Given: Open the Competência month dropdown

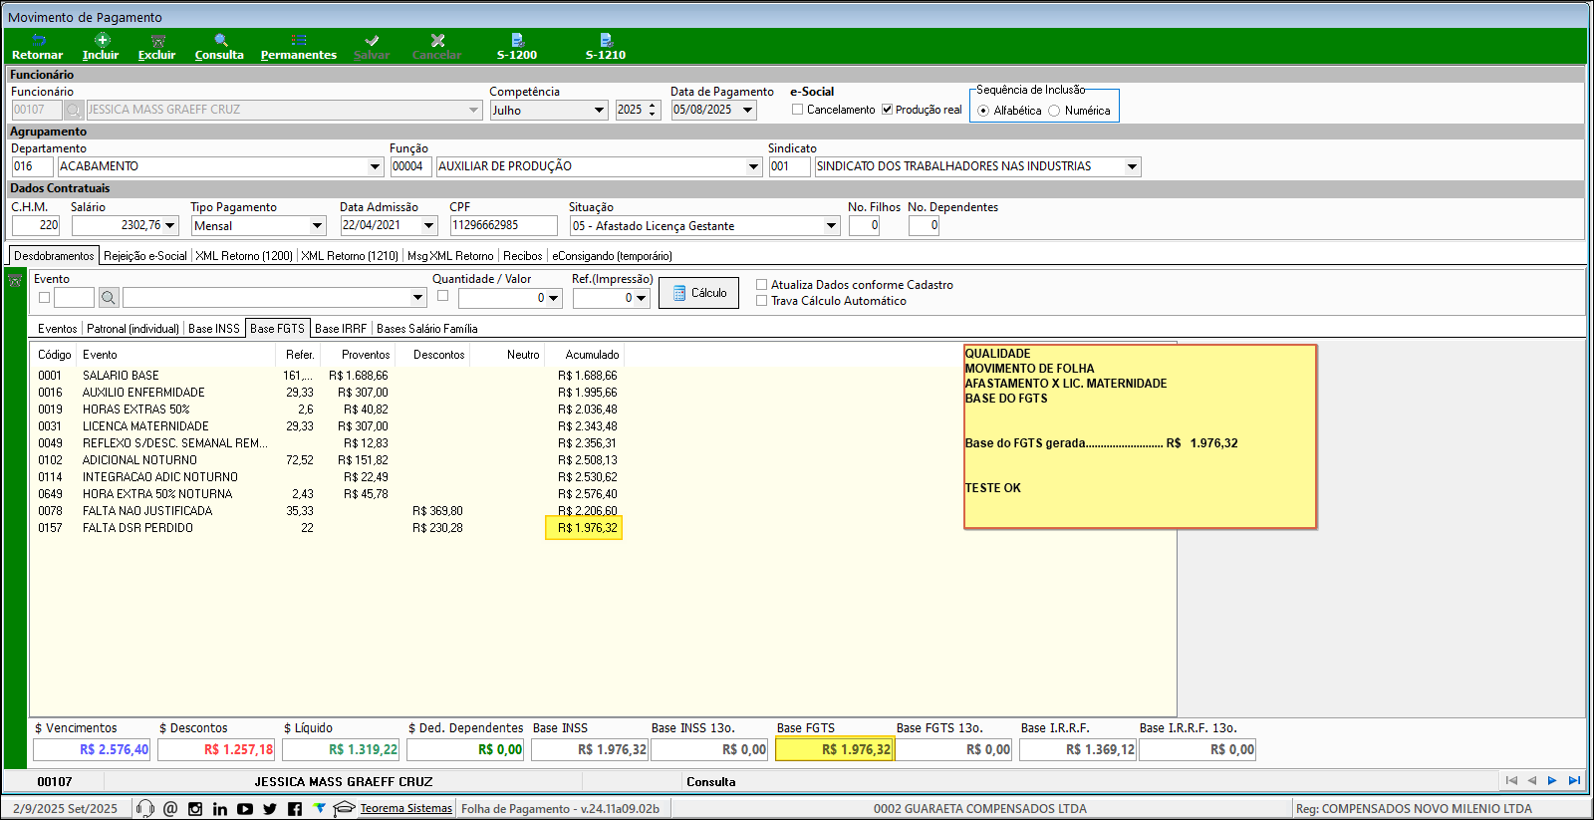Looking at the screenshot, I should [600, 111].
